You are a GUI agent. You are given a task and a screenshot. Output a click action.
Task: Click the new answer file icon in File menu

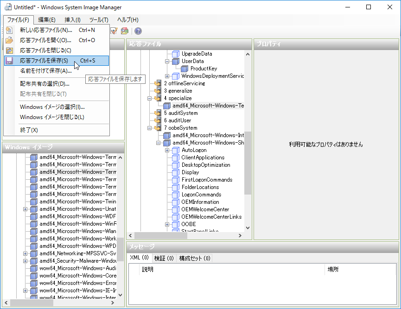point(9,30)
